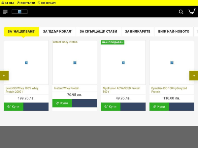Image resolution: width=198 pixels, height=148 pixels.
Task: Show next products with right arrow
Action: 194,76
